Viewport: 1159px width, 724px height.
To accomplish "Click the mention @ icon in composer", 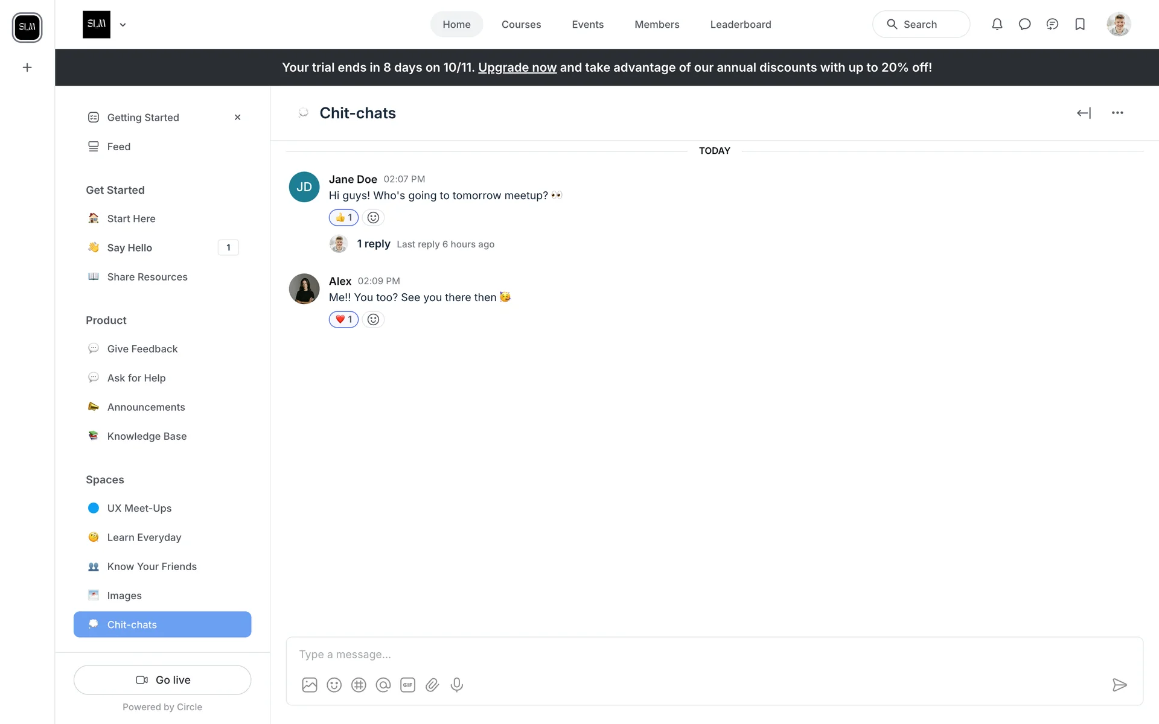I will [x=383, y=685].
